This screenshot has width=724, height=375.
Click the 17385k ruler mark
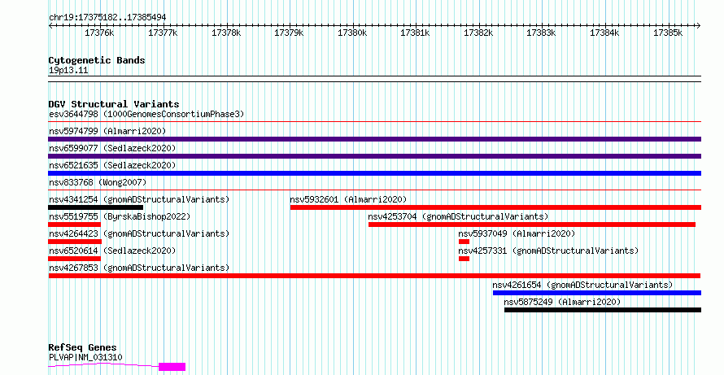pyautogui.click(x=667, y=33)
